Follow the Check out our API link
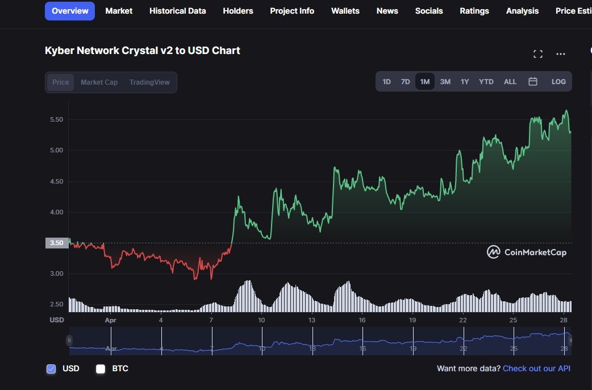 click(x=536, y=369)
